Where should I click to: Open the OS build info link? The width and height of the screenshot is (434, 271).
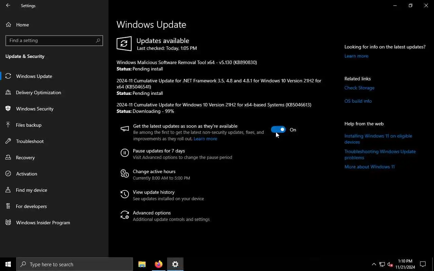pyautogui.click(x=358, y=101)
